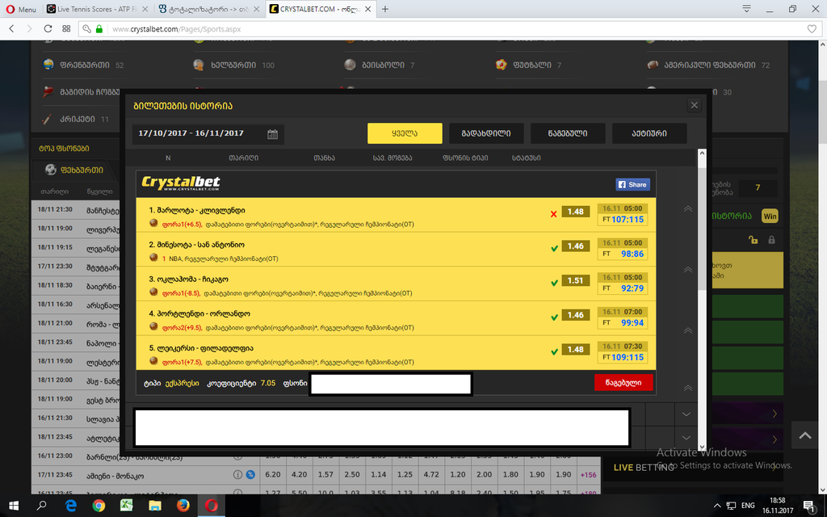Select the ფეხბურთი tab in top bets

[74, 170]
